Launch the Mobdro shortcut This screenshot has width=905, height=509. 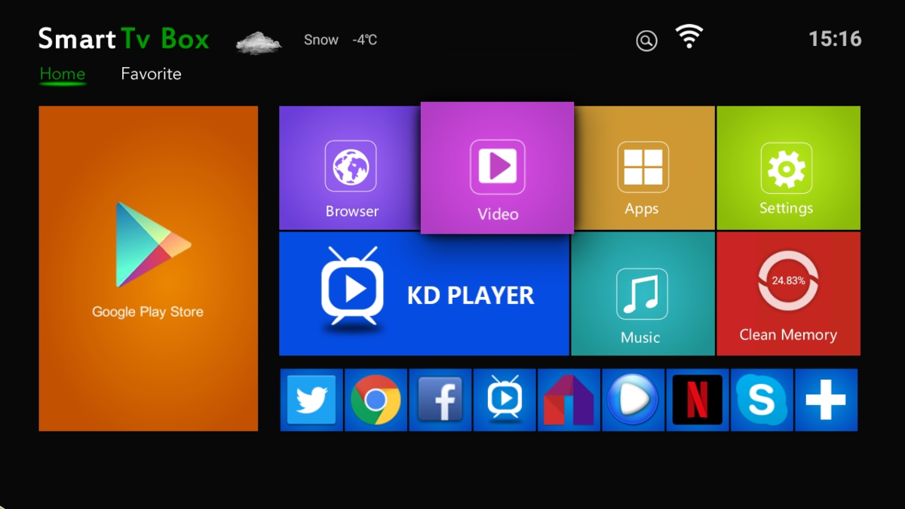(569, 400)
